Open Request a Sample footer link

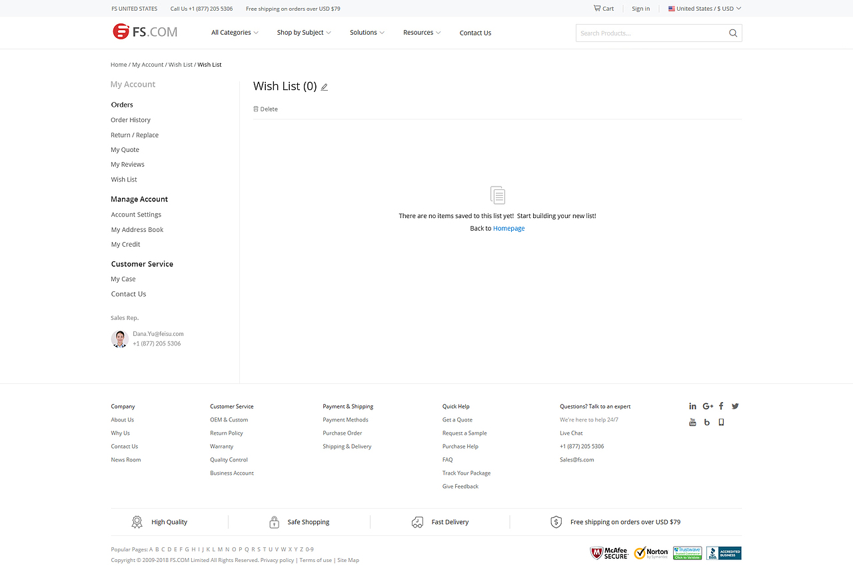[x=464, y=433]
